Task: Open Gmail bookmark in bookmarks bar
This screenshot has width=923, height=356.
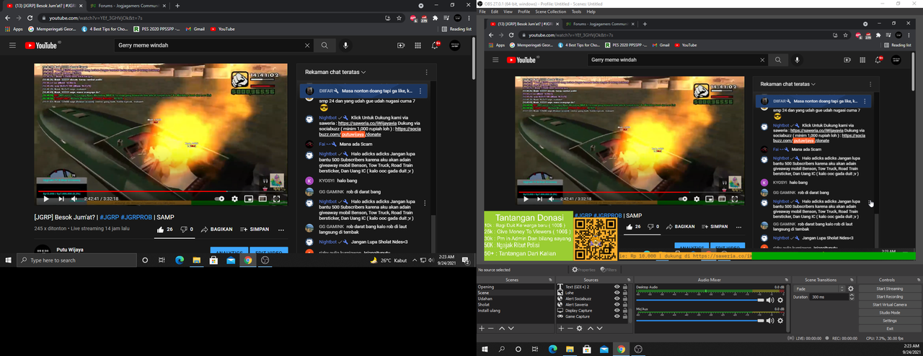Action: click(195, 29)
